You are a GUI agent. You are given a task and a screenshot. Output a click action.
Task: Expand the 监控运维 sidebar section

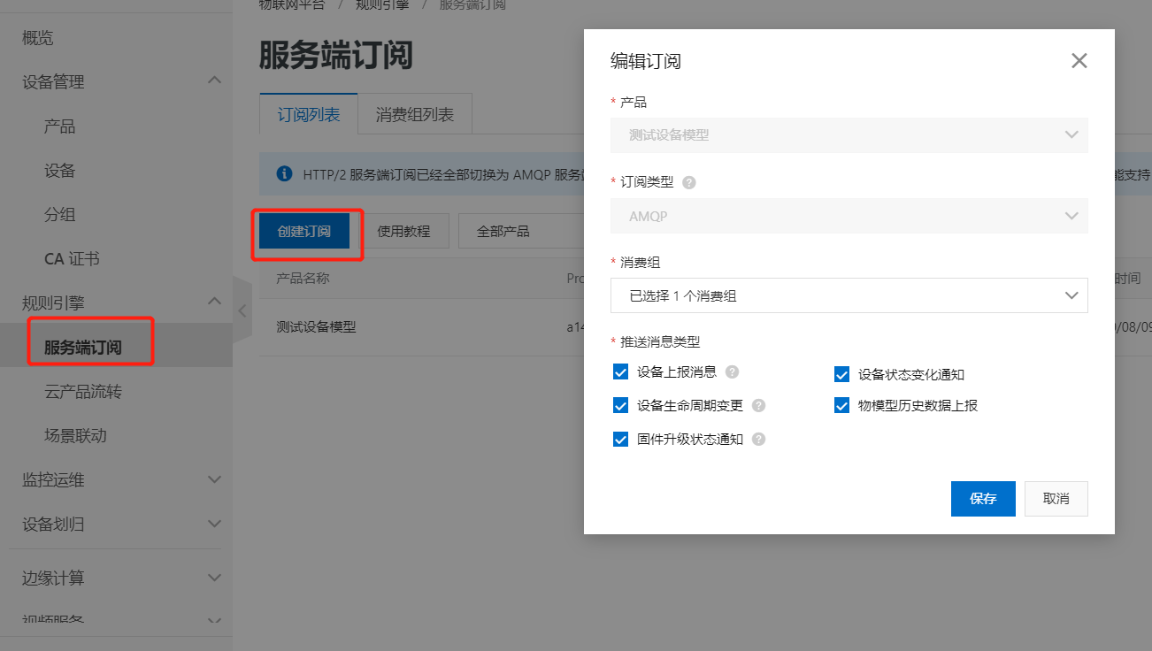[x=213, y=479]
